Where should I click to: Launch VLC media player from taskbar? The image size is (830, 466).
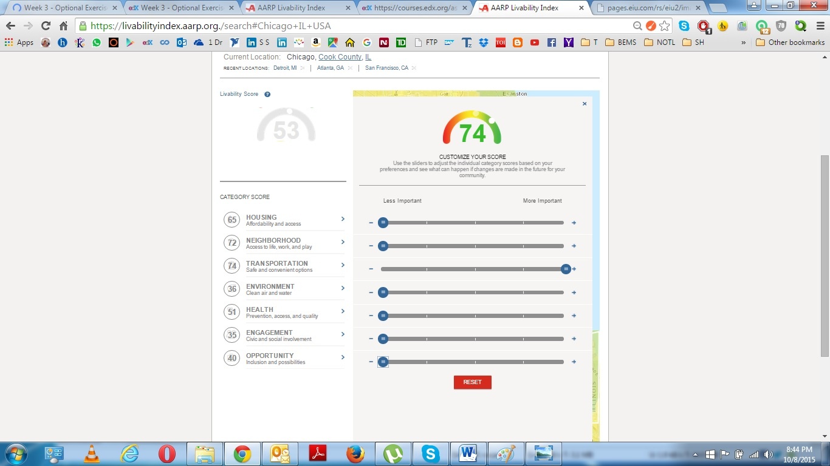pyautogui.click(x=92, y=454)
